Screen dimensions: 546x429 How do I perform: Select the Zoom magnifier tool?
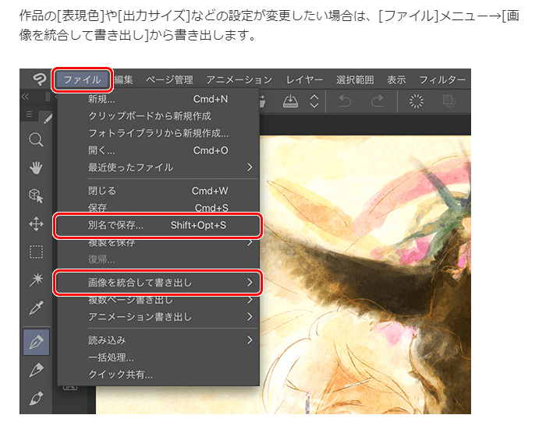click(x=36, y=140)
